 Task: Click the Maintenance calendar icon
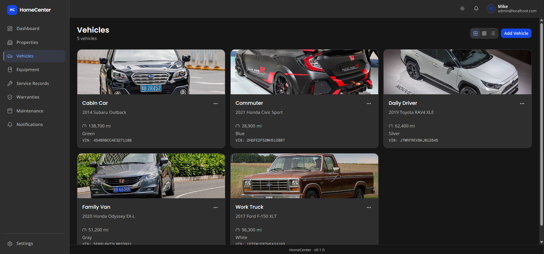pos(10,111)
